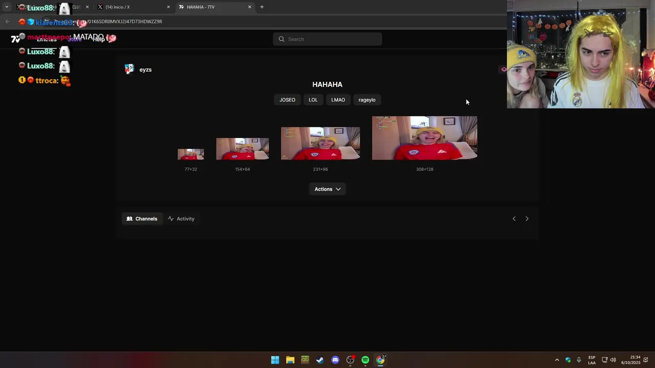Click the HAHAHA emote title
The height and width of the screenshot is (368, 655).
(327, 84)
